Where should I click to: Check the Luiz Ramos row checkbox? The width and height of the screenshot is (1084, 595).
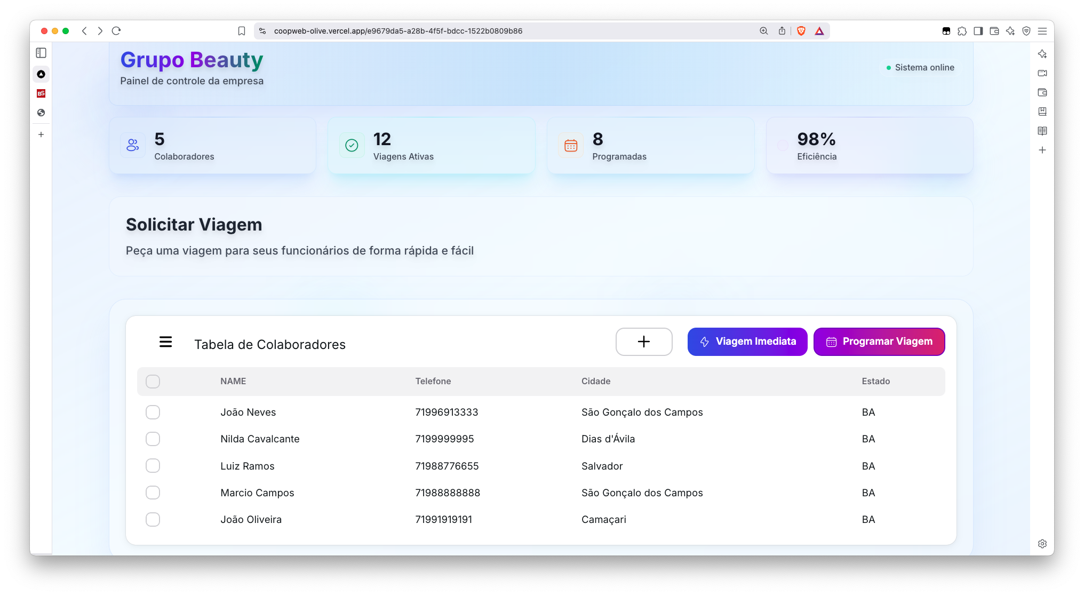[x=153, y=466]
